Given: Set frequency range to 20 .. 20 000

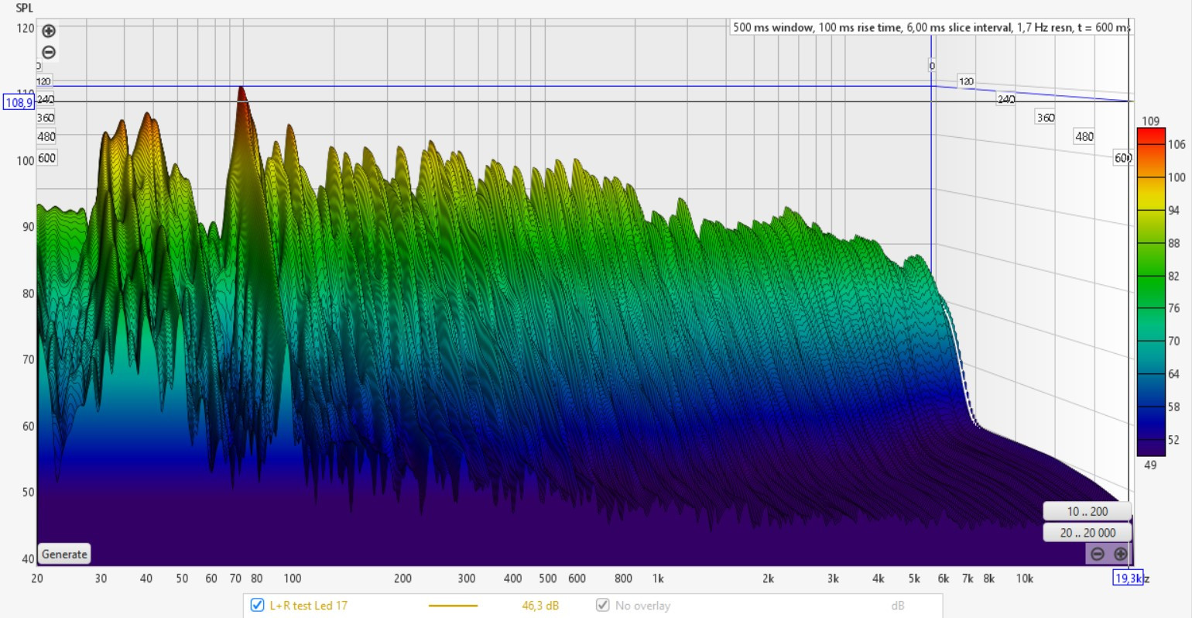Looking at the screenshot, I should (x=1087, y=533).
